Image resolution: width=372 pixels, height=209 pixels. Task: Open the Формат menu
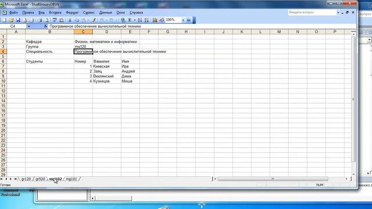(72, 13)
